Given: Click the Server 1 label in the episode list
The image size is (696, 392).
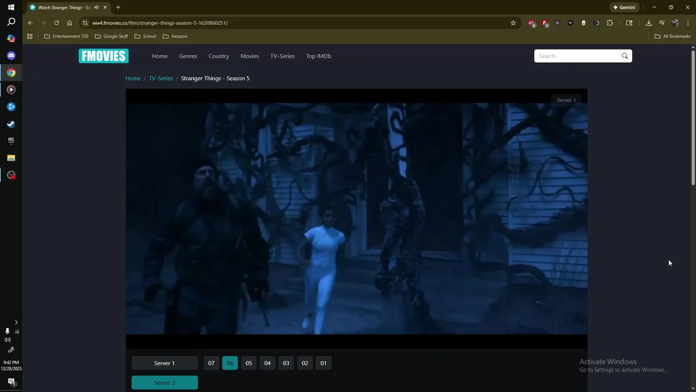Looking at the screenshot, I should click(x=165, y=363).
